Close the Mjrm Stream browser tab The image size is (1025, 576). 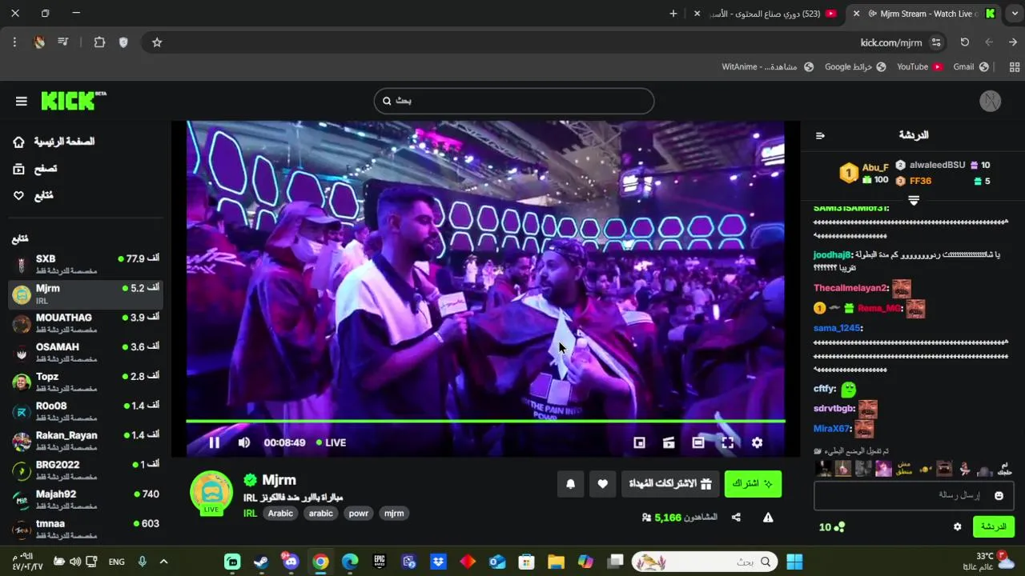click(856, 14)
